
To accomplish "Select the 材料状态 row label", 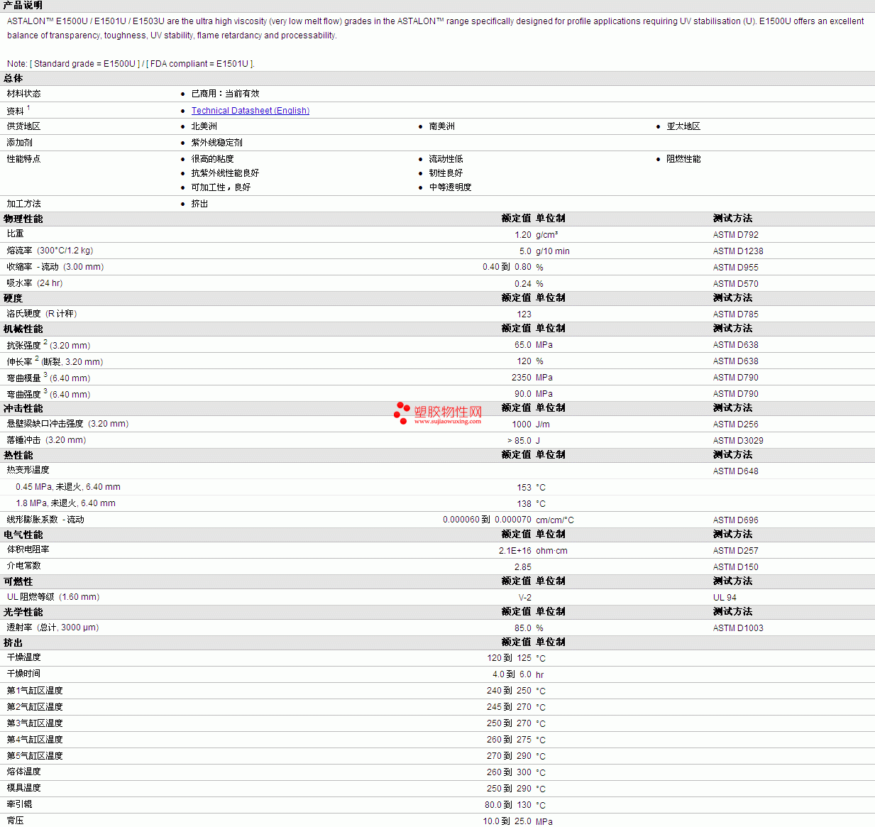I will [x=24, y=94].
